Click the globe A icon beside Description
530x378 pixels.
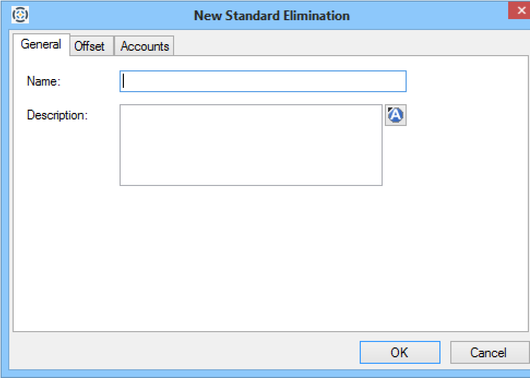click(396, 115)
